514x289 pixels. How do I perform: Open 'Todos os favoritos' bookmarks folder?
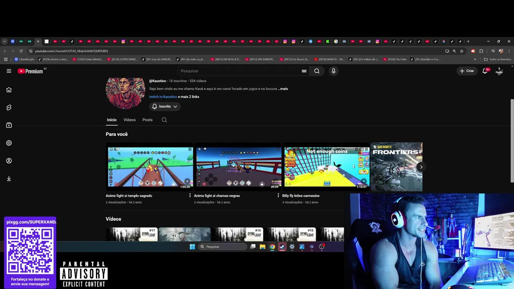[x=498, y=59]
